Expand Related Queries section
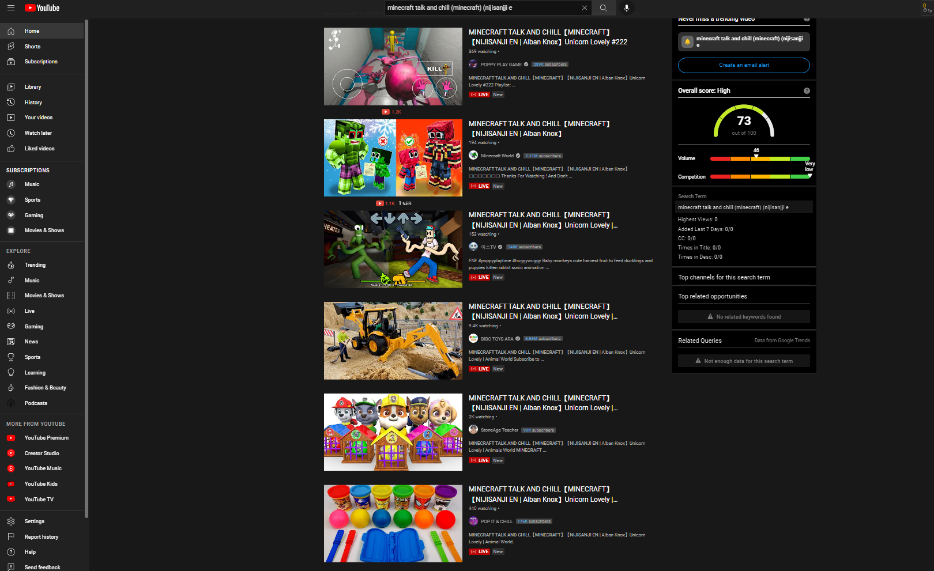 click(x=700, y=341)
